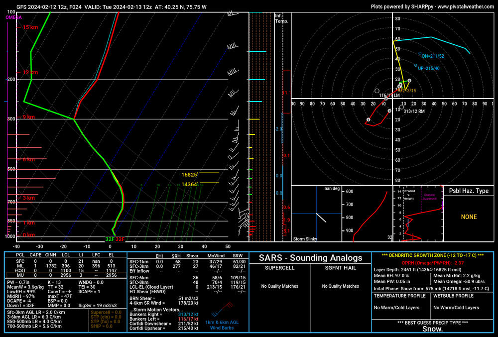Screen dimensions: 498x337
Task: Click the CAPE column header
Action: tap(35, 255)
